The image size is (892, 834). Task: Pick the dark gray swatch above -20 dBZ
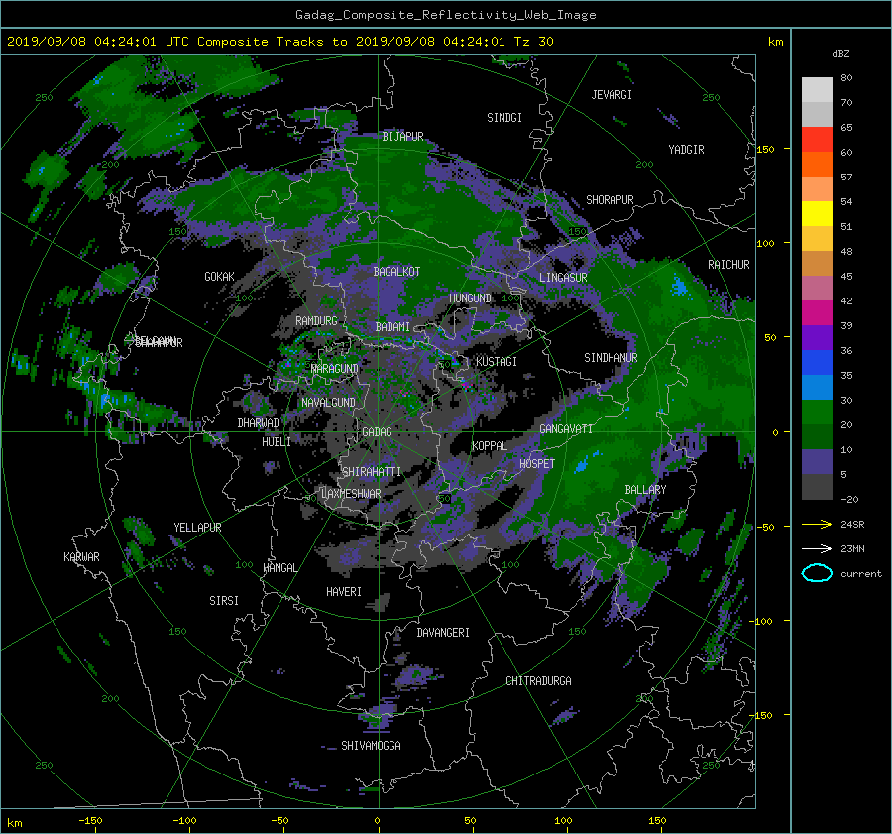[x=817, y=486]
